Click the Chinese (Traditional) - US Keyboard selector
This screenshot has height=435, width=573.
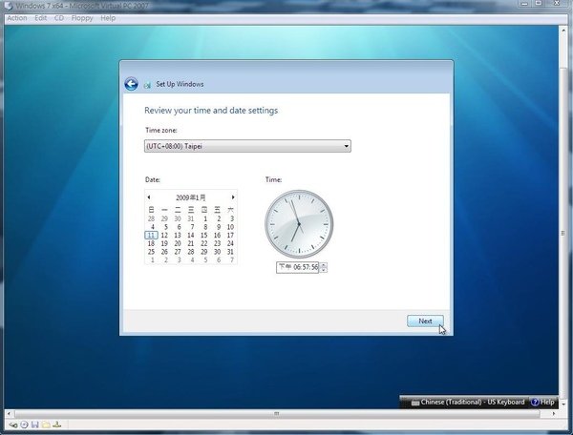point(468,403)
